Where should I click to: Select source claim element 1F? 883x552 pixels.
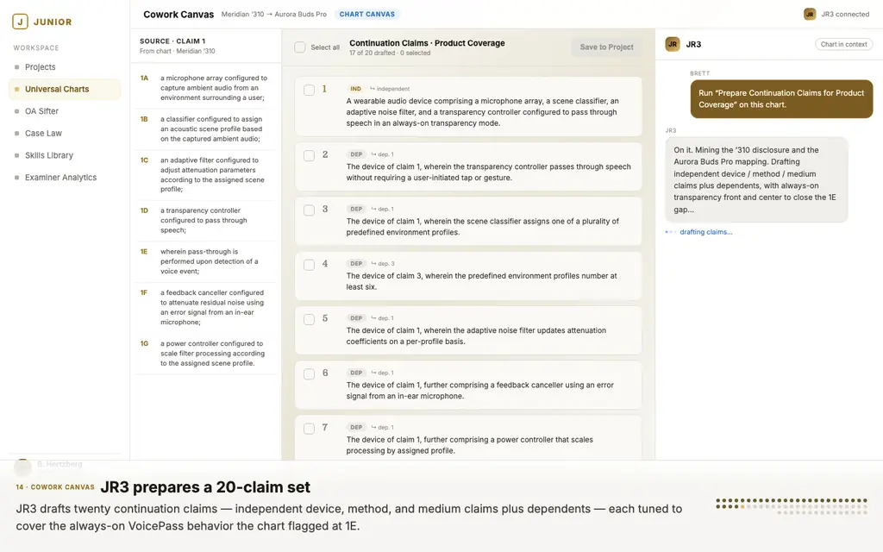coord(205,307)
